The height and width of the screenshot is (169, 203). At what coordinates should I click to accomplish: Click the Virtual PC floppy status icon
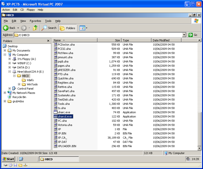pyautogui.click(x=15, y=165)
